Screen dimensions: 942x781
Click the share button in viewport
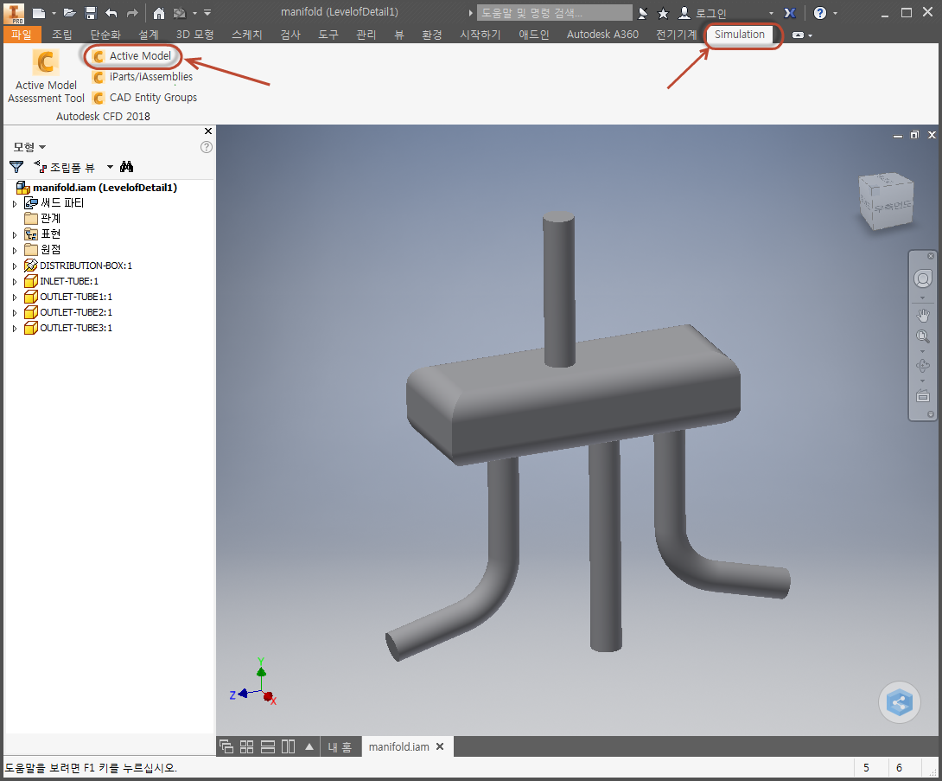coord(900,702)
